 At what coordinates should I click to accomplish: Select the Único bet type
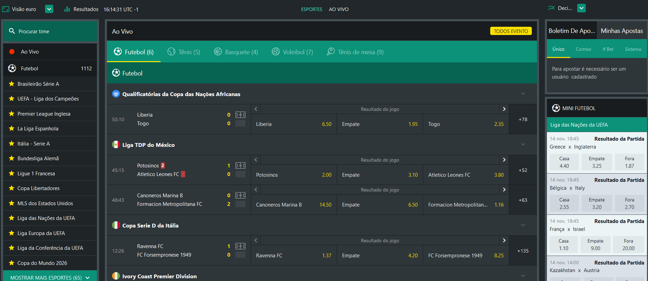558,49
